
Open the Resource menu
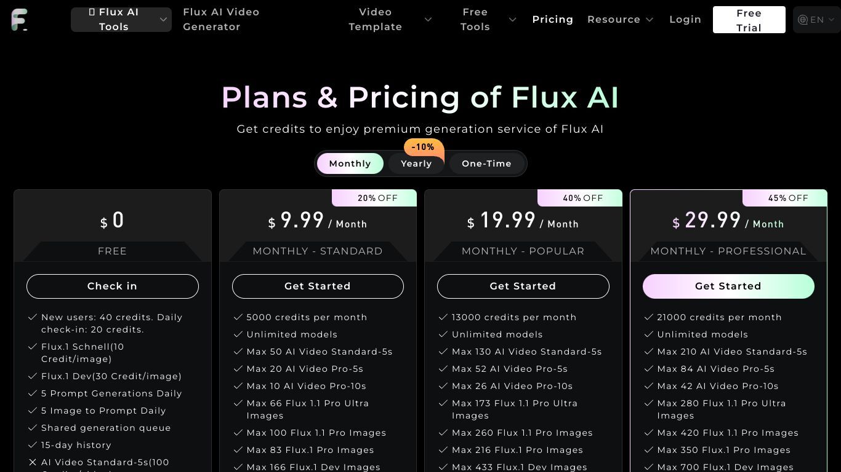620,20
